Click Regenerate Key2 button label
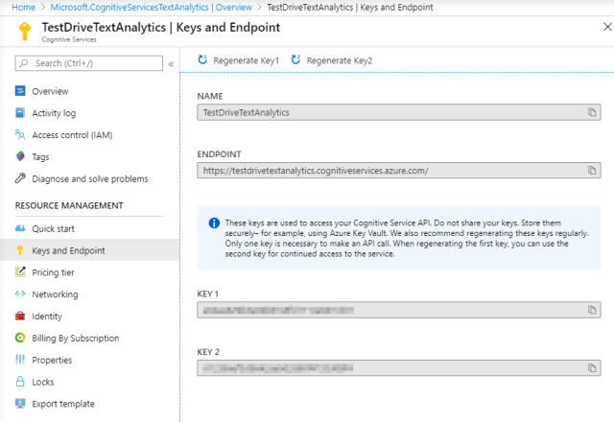 pos(339,60)
